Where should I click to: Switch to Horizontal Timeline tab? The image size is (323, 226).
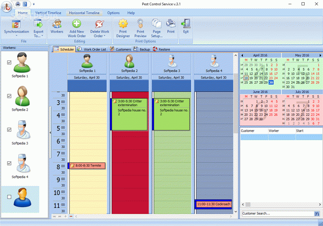coord(85,13)
